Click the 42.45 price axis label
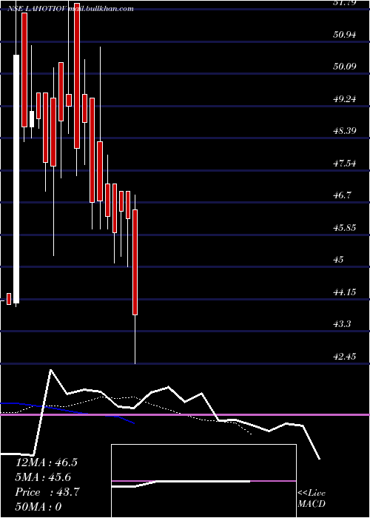The height and width of the screenshot is (518, 370). (345, 357)
